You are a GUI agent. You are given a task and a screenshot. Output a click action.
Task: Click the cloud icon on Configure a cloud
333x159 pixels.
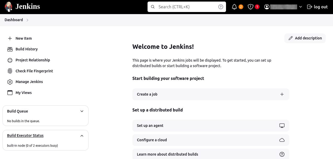point(282,140)
